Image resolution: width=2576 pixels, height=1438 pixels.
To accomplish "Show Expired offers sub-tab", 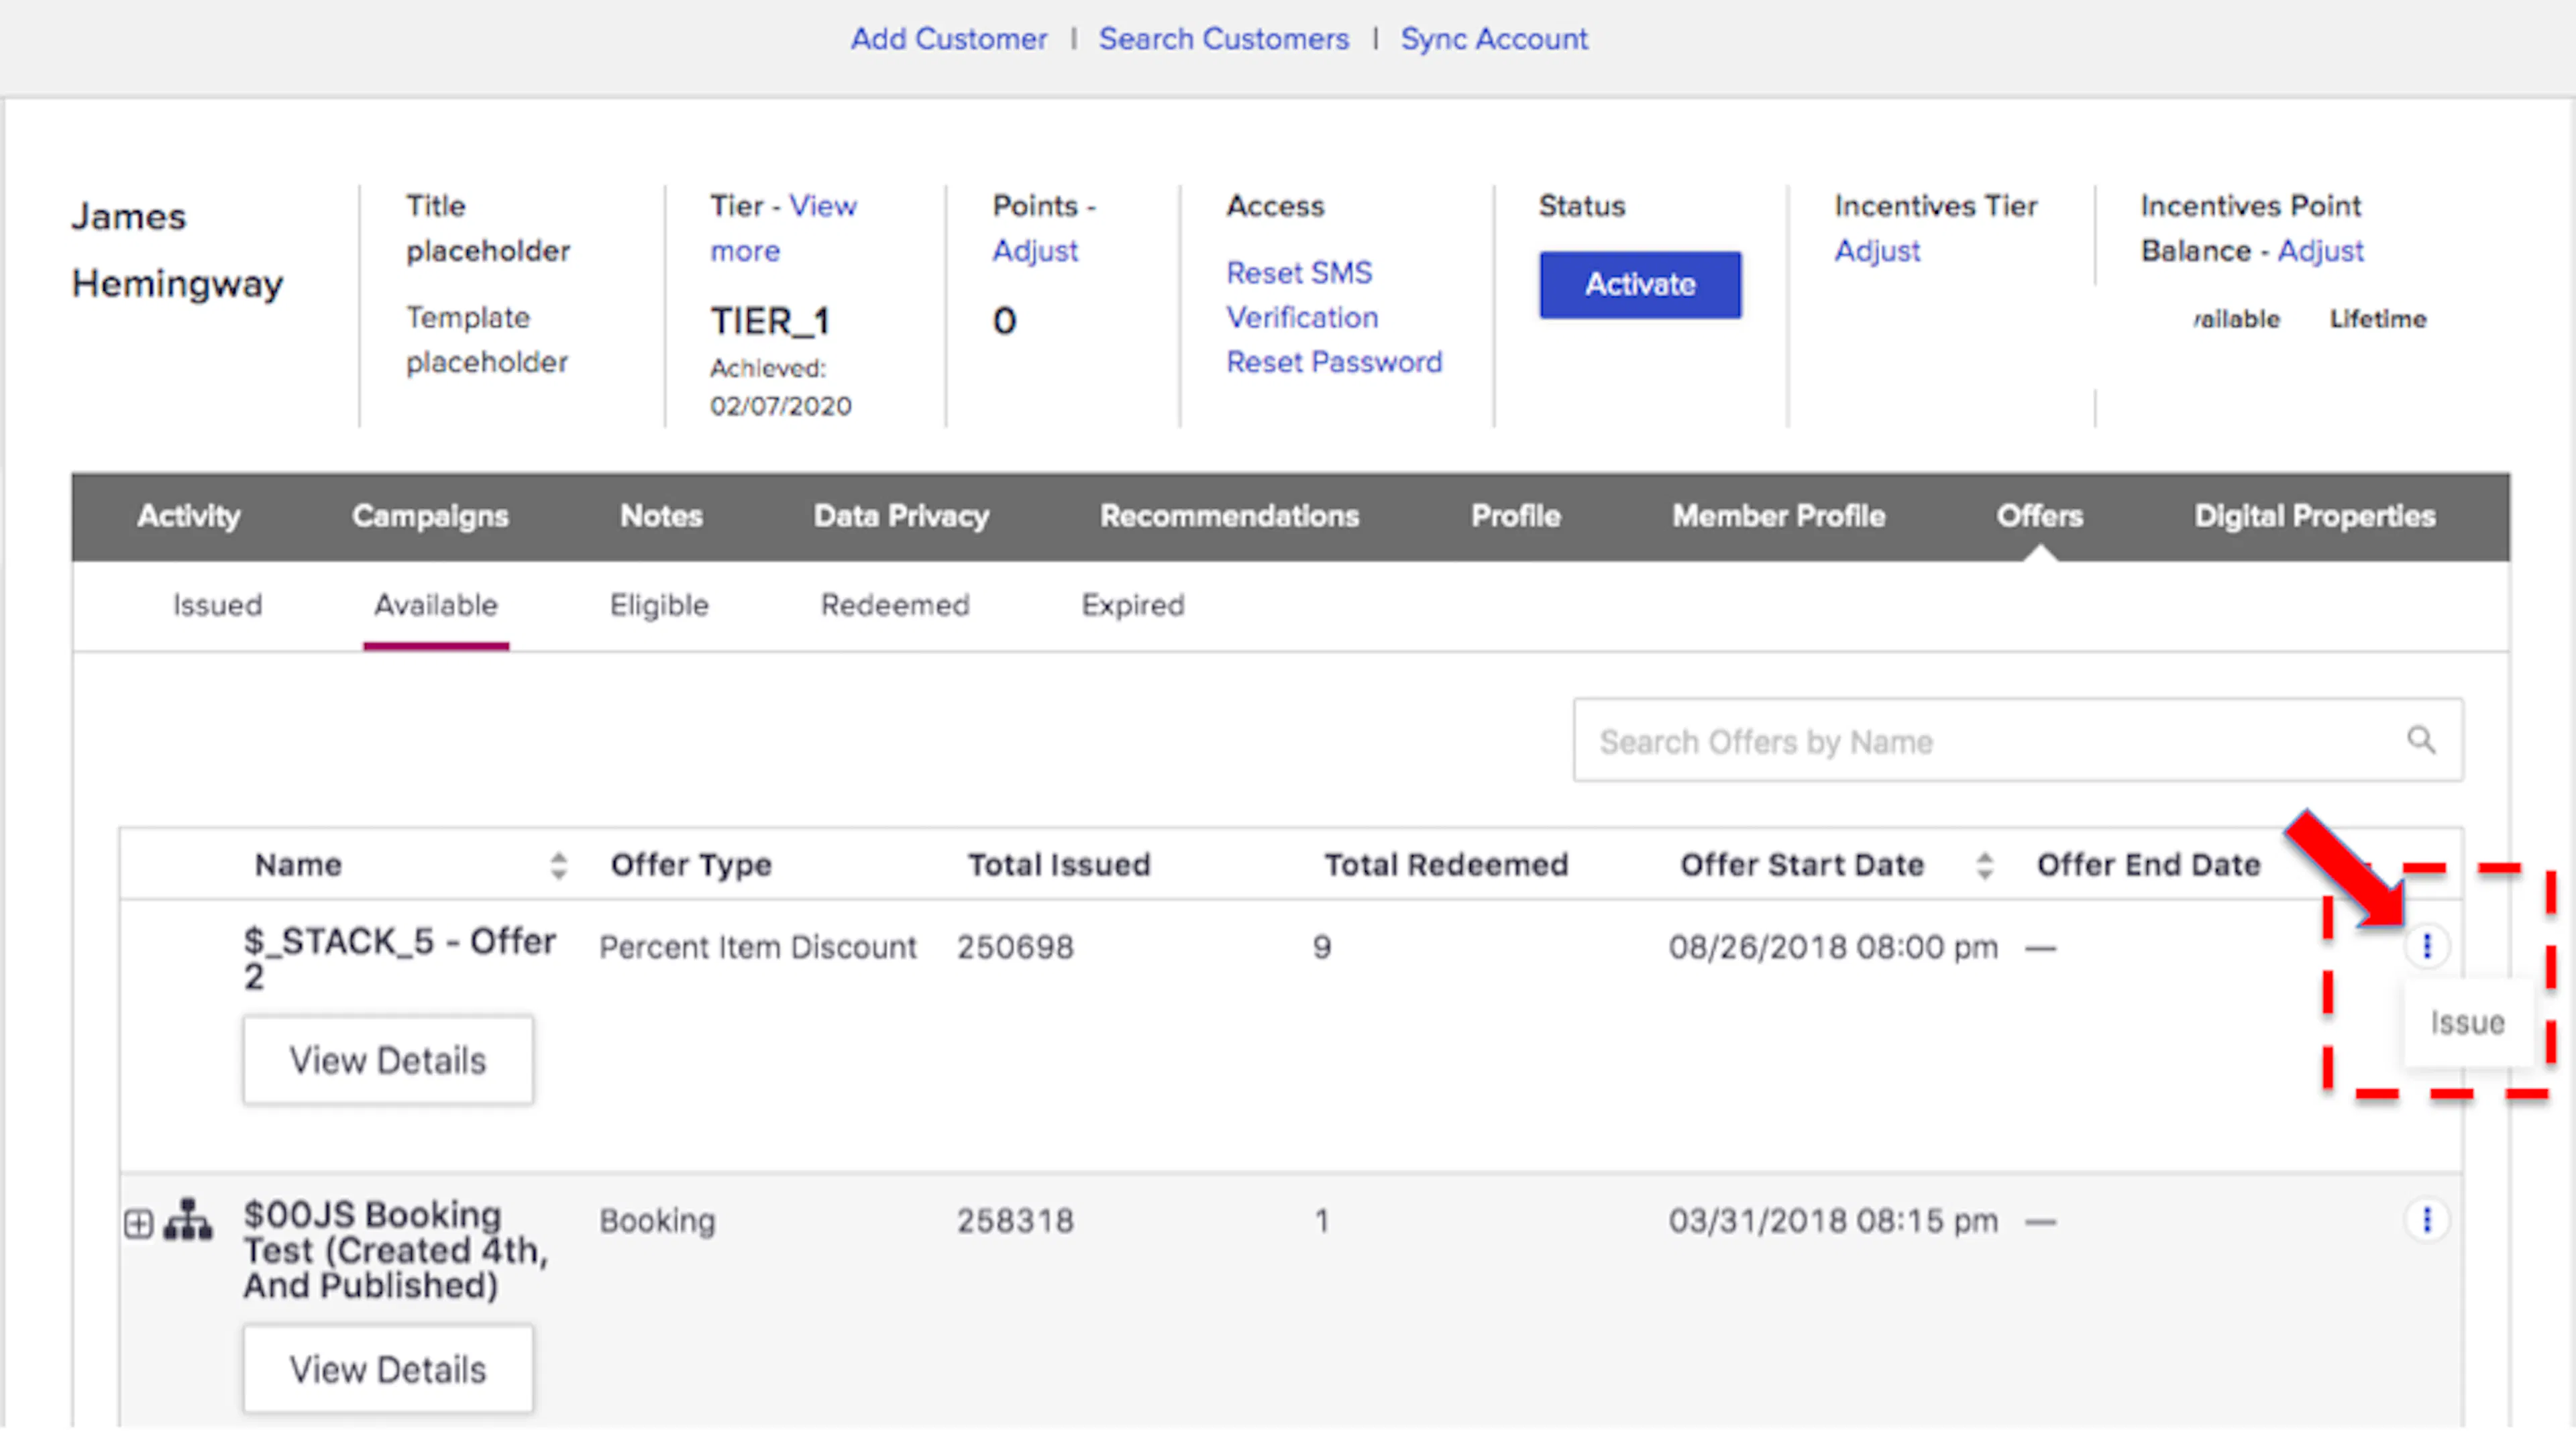I will (x=1132, y=605).
